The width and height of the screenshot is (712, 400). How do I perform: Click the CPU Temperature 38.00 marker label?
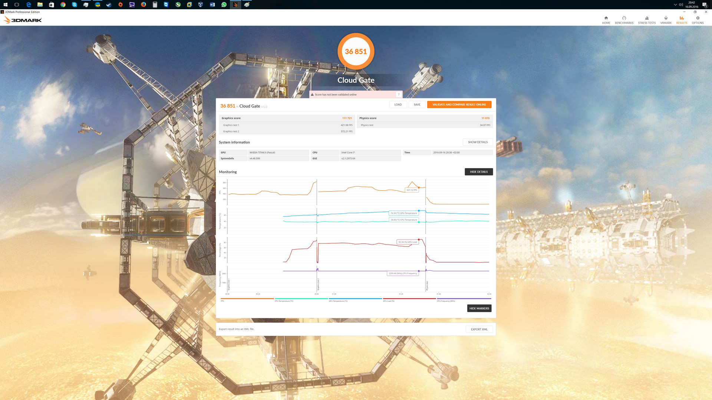click(403, 220)
